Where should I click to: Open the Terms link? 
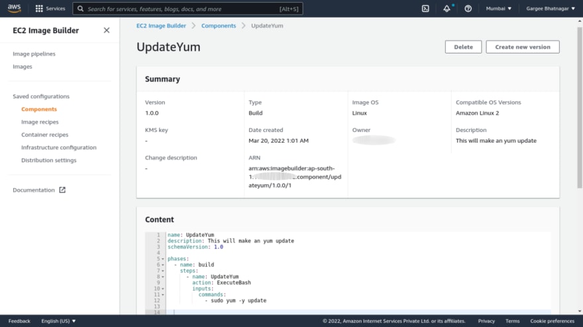pos(512,320)
